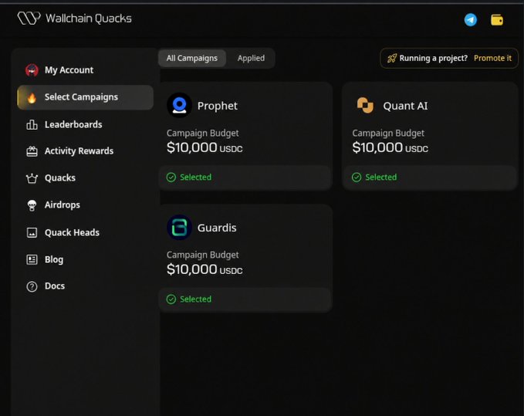Click the Leaderboards bar chart icon
Viewport: 524px width, 416px height.
click(x=32, y=124)
